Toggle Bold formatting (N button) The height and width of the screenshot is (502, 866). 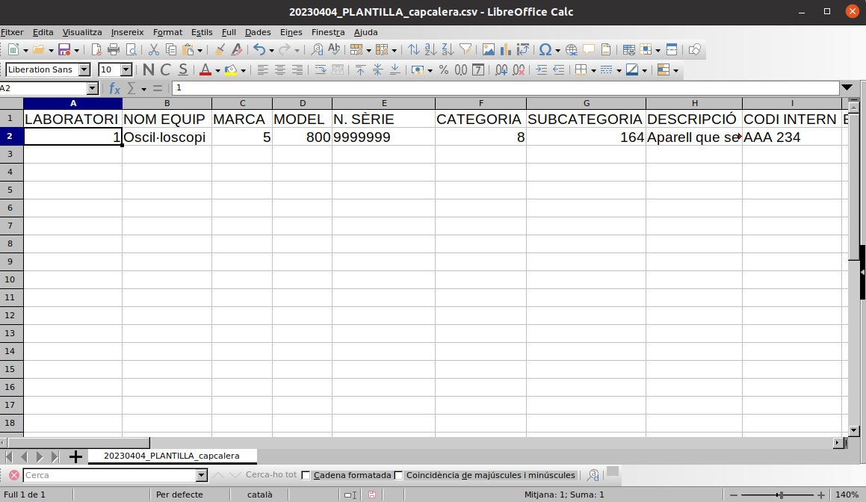pos(148,70)
